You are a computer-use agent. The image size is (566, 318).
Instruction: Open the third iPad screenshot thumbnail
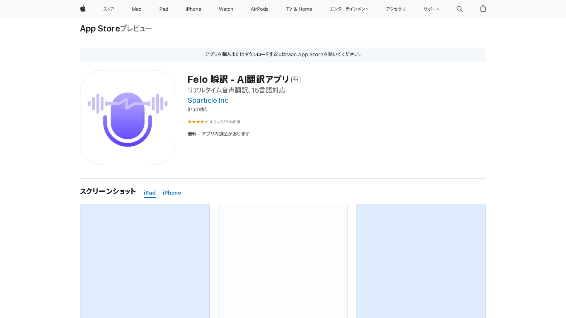pos(421,261)
